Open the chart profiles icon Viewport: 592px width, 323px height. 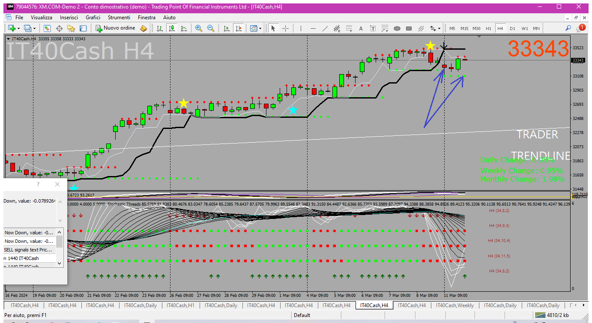(28, 28)
